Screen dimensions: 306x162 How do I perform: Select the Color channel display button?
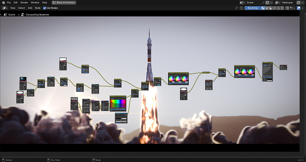click(x=267, y=8)
